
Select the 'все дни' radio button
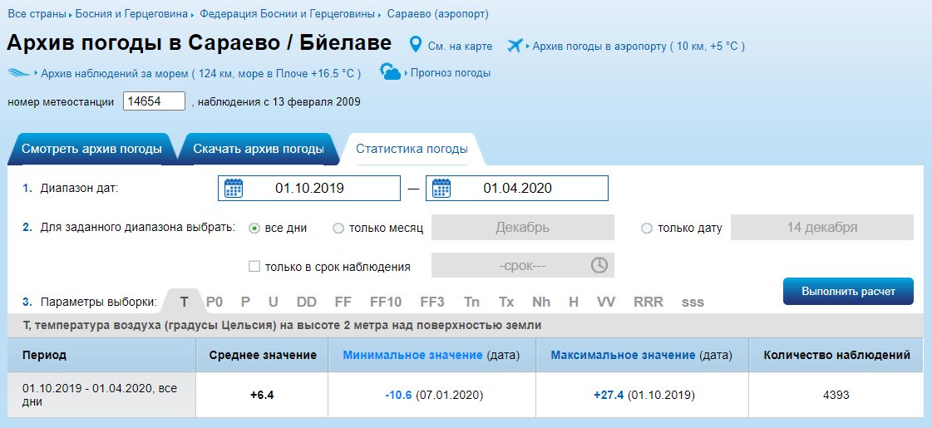(254, 229)
